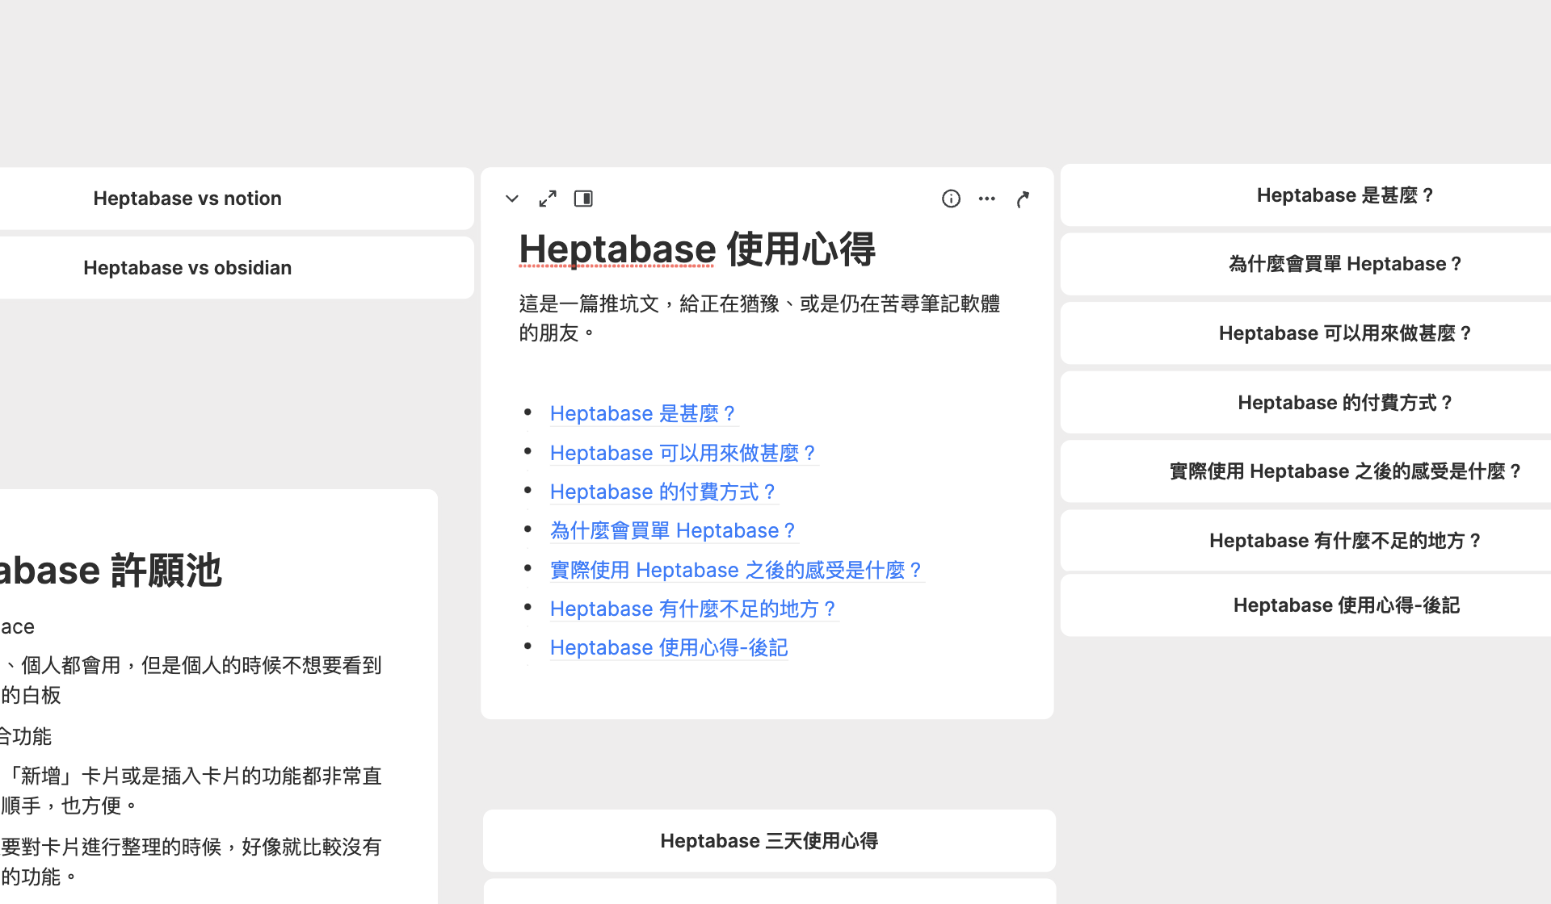Open the 'Heptabase 有什麼不足的地方？' link

click(x=693, y=609)
